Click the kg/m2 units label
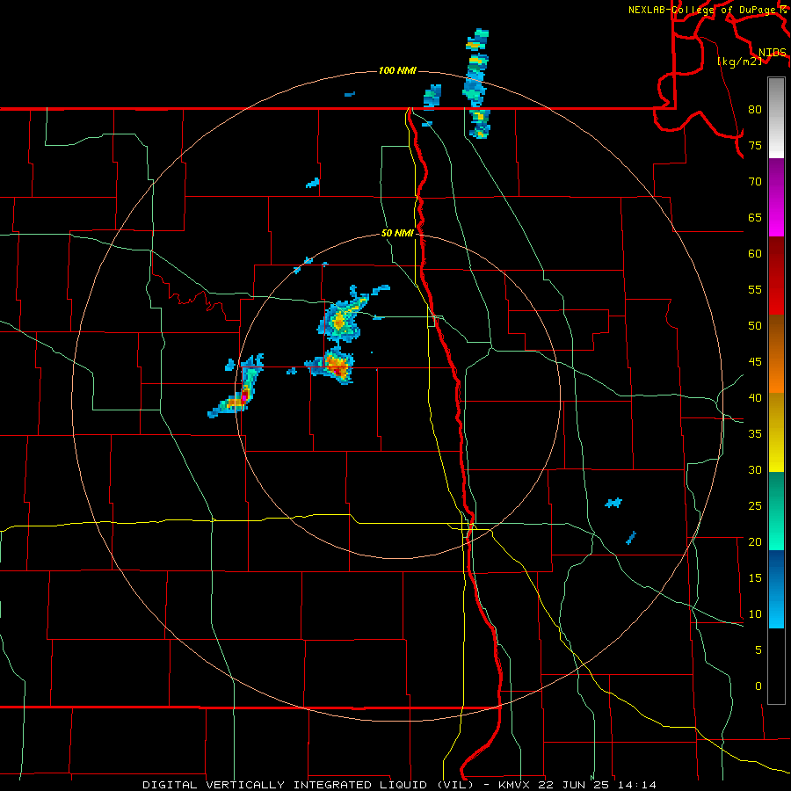Screen dimensions: 791x791 coord(739,62)
